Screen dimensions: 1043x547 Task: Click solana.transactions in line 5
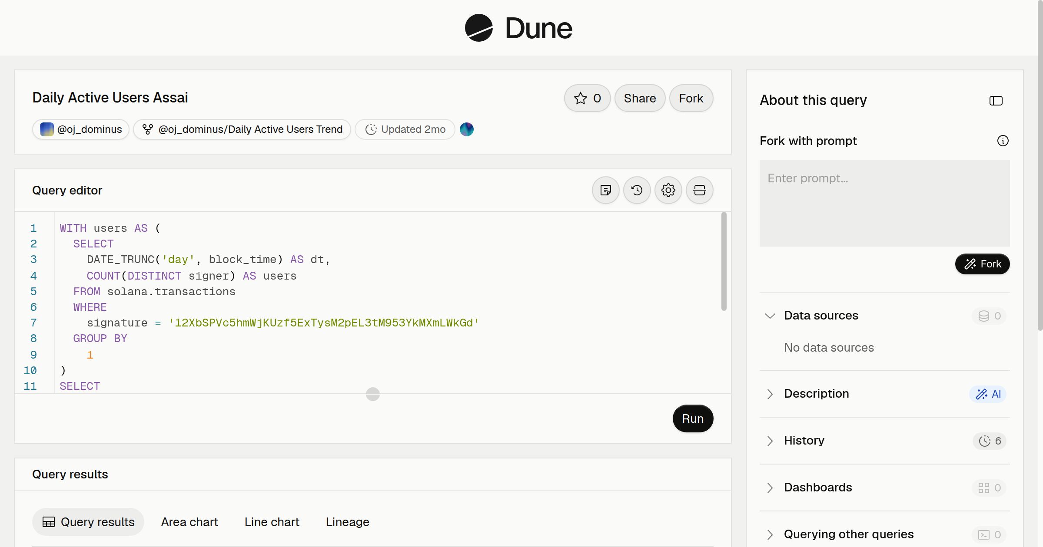click(171, 292)
